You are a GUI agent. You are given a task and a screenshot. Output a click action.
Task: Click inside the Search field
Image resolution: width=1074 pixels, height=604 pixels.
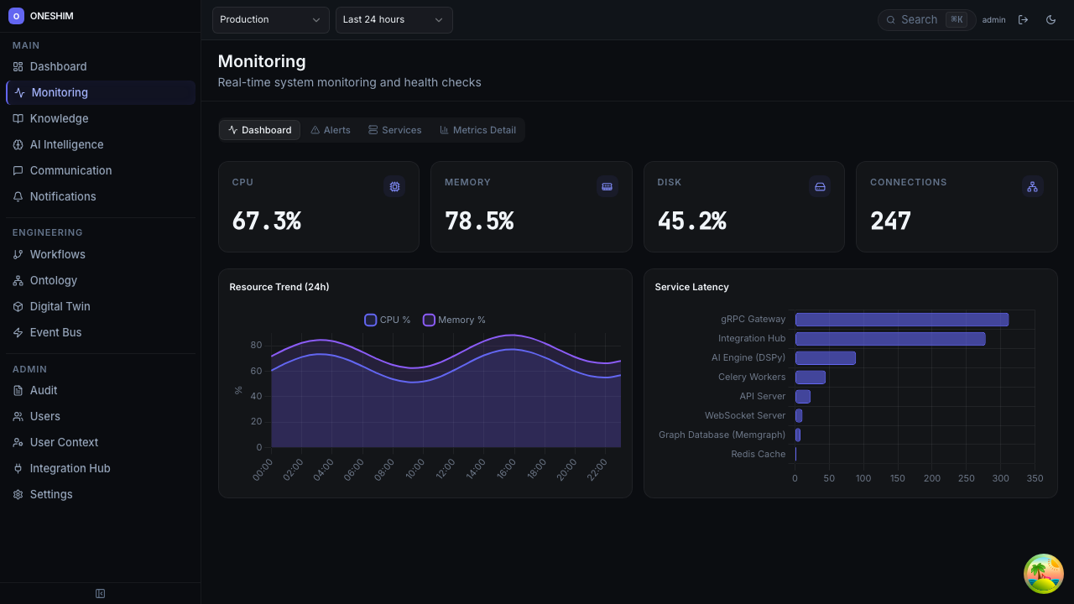pos(923,19)
